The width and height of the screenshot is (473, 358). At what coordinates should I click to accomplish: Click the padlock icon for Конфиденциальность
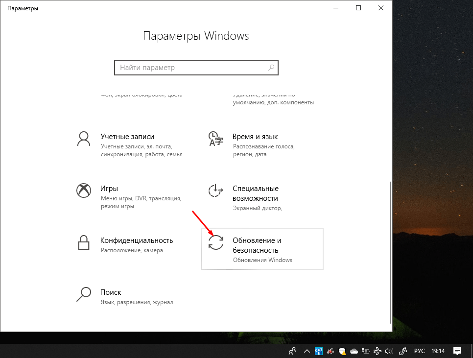84,242
